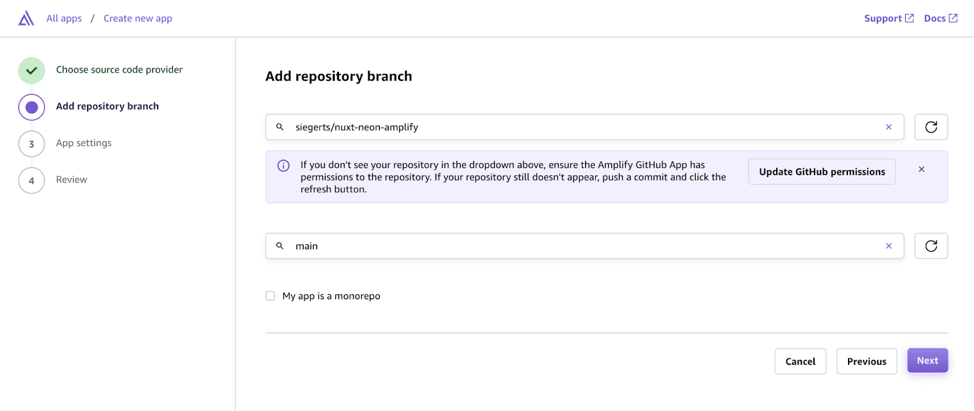
Task: Navigate to All apps breadcrumb
Action: [64, 18]
